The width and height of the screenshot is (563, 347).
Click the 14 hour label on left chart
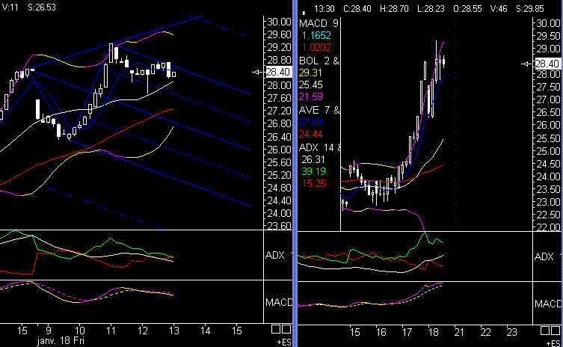coord(206,331)
